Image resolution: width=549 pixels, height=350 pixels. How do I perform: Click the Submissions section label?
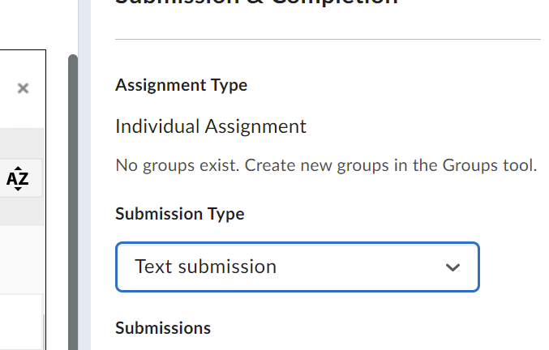click(163, 328)
